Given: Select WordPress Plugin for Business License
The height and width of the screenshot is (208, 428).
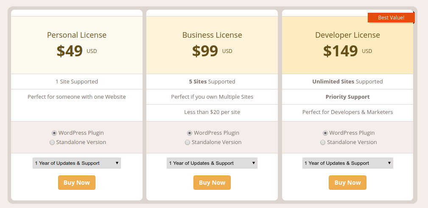Looking at the screenshot, I should [190, 133].
